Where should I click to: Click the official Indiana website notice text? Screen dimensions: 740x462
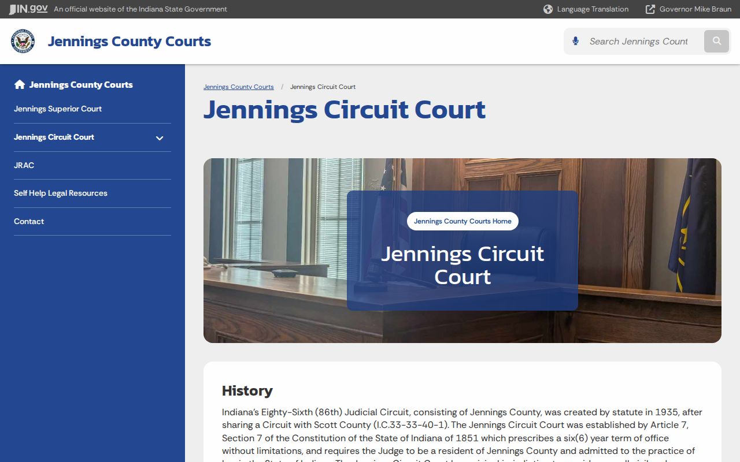140,9
